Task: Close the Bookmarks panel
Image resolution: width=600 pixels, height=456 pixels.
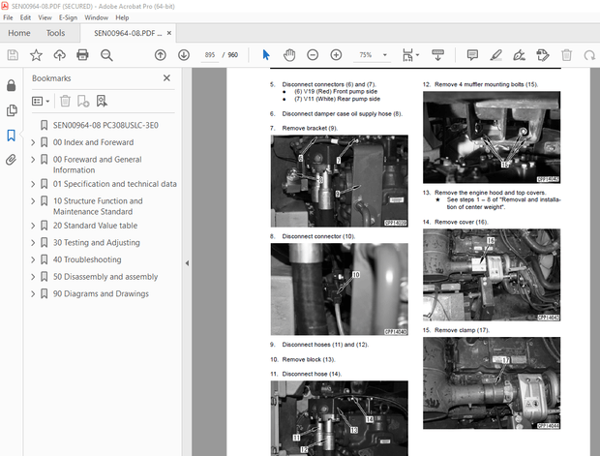Action: pyautogui.click(x=166, y=78)
